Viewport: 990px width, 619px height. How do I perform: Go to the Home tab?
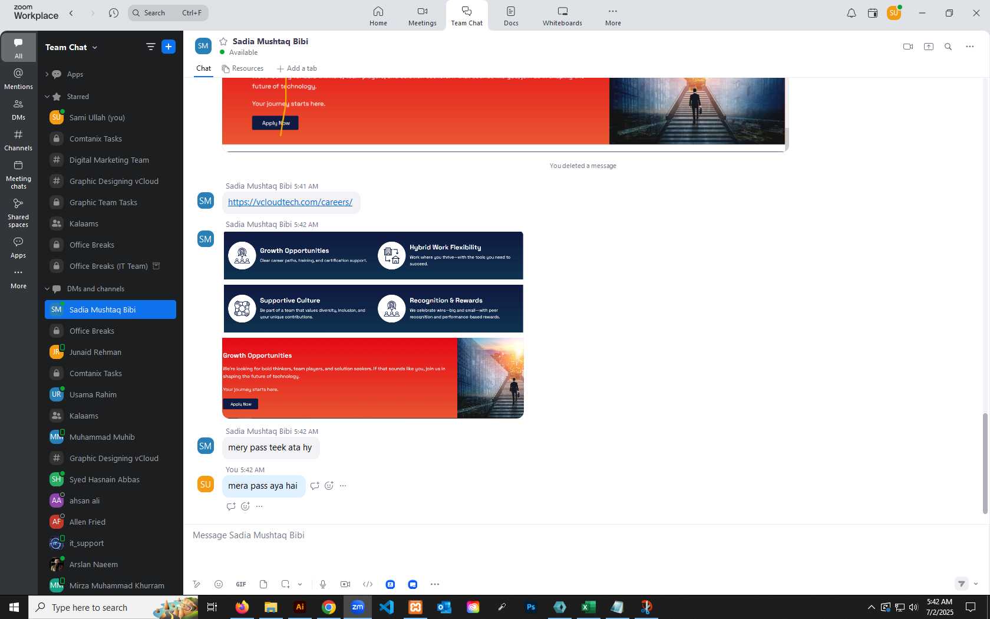(378, 16)
